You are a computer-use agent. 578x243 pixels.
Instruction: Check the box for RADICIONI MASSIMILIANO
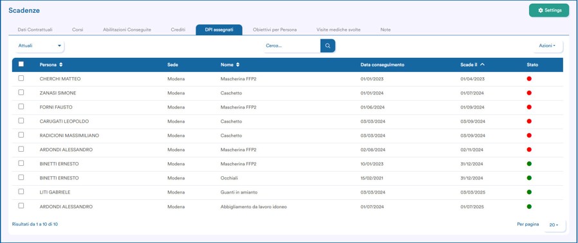(21, 135)
